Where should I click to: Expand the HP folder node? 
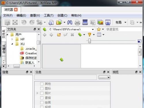pyautogui.click(x=12, y=39)
